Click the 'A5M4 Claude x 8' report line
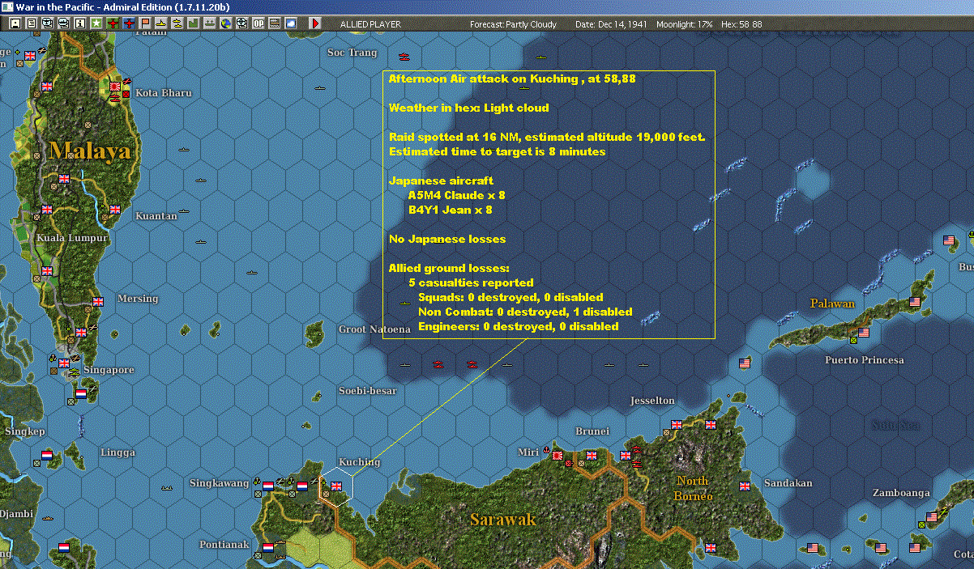This screenshot has height=569, width=974. click(457, 195)
